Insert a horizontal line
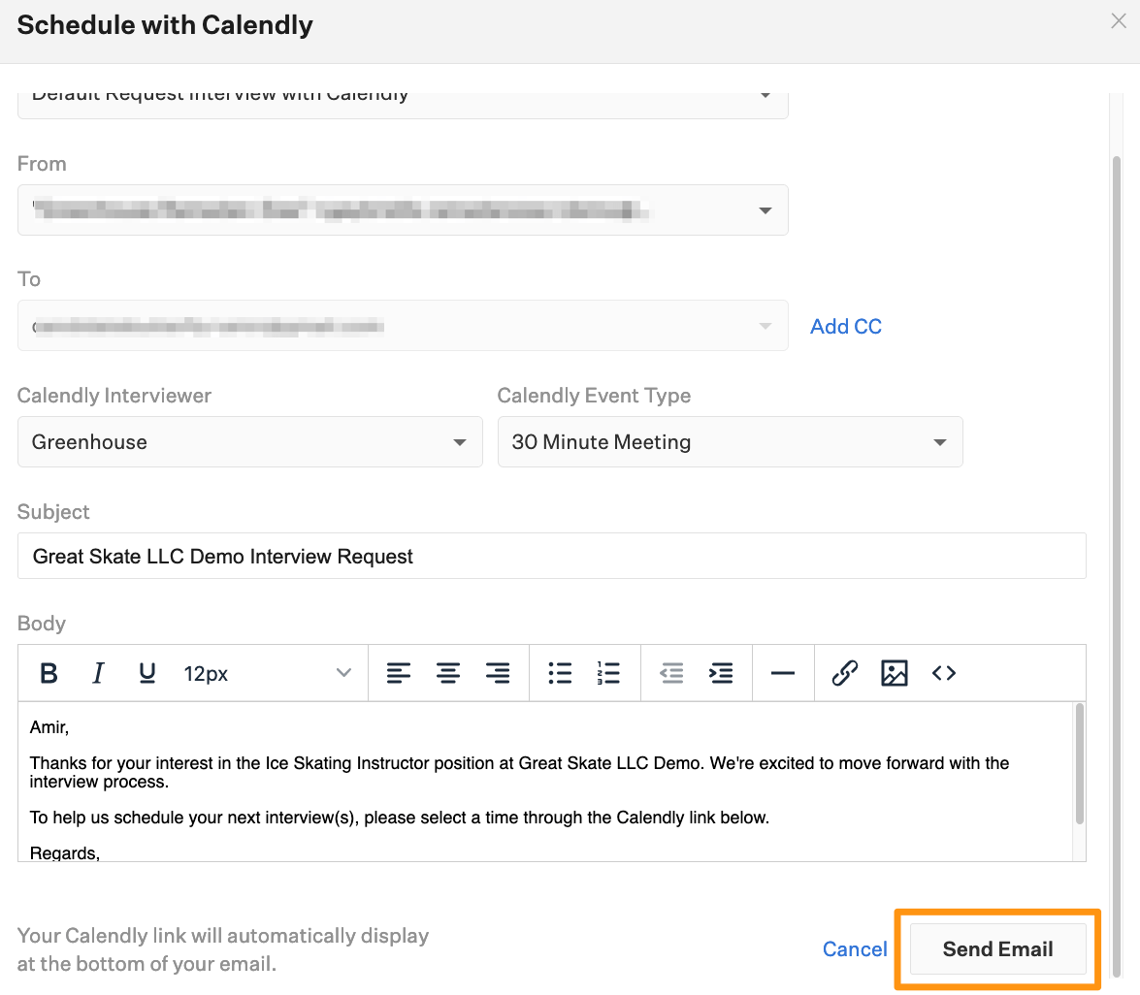The image size is (1140, 995). pyautogui.click(x=782, y=673)
